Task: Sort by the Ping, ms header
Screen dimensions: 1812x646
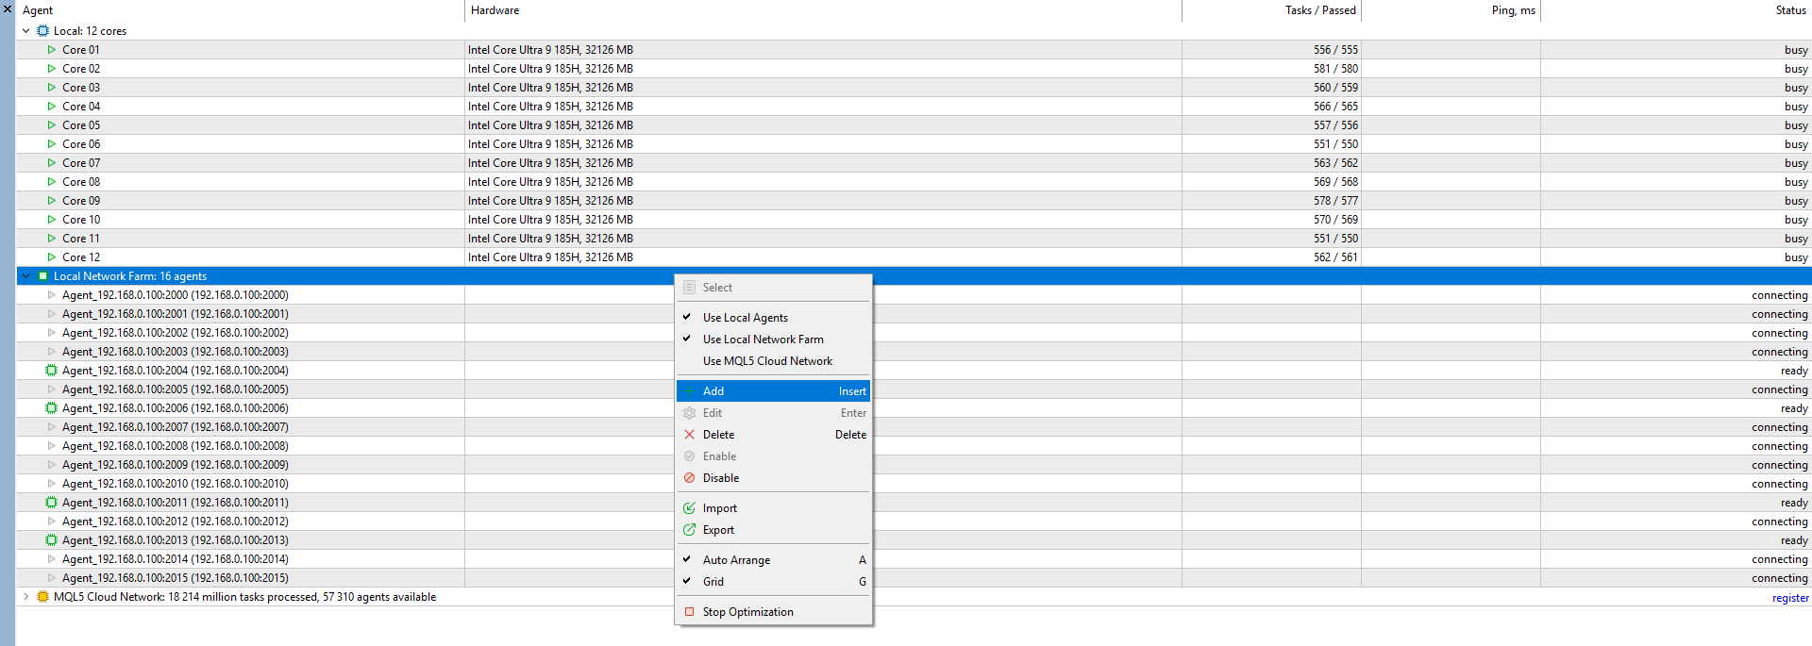Action: tap(1451, 10)
